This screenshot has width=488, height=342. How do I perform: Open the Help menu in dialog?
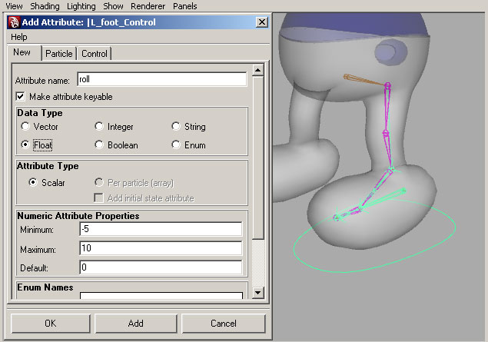[x=19, y=37]
